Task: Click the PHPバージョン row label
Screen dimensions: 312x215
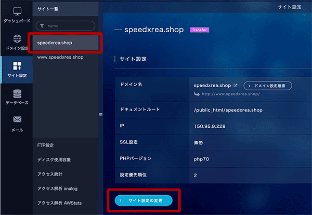Action: coord(136,158)
